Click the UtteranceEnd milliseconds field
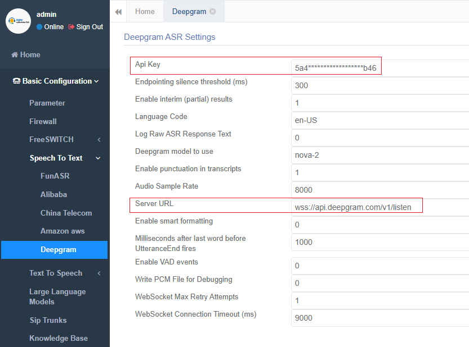This screenshot has width=469, height=347. 380,242
